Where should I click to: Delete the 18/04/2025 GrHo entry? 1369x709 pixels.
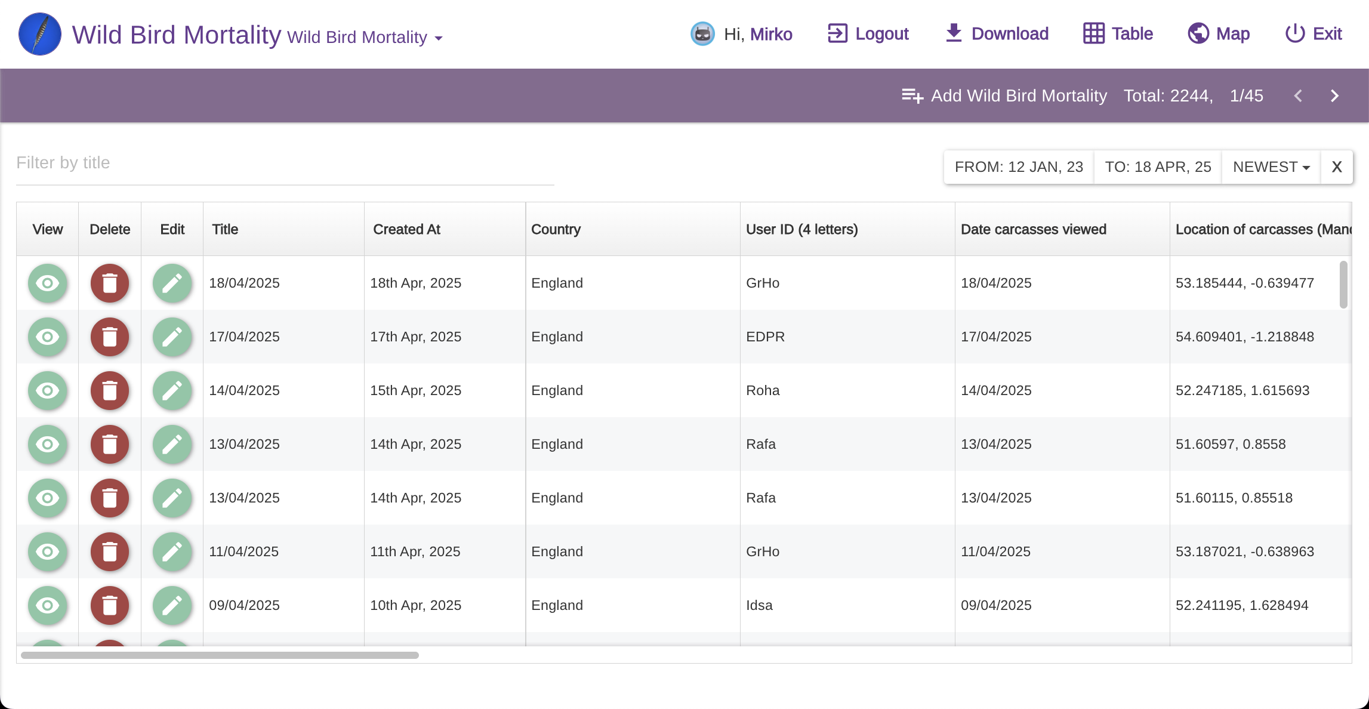coord(110,283)
